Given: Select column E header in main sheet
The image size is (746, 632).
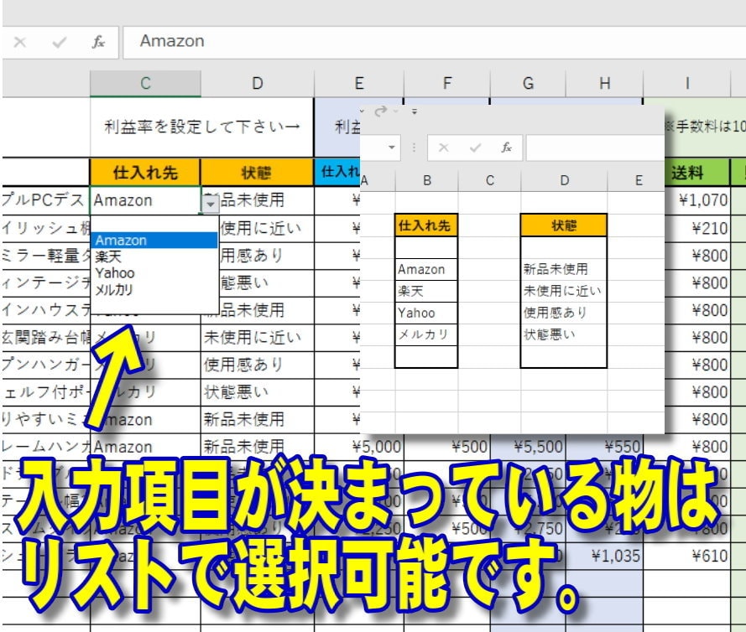Looking at the screenshot, I should click(x=359, y=83).
